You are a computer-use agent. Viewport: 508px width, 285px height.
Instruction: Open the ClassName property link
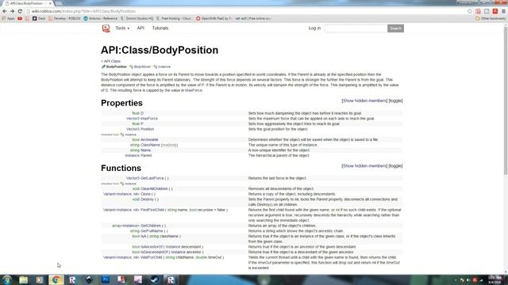(x=150, y=145)
